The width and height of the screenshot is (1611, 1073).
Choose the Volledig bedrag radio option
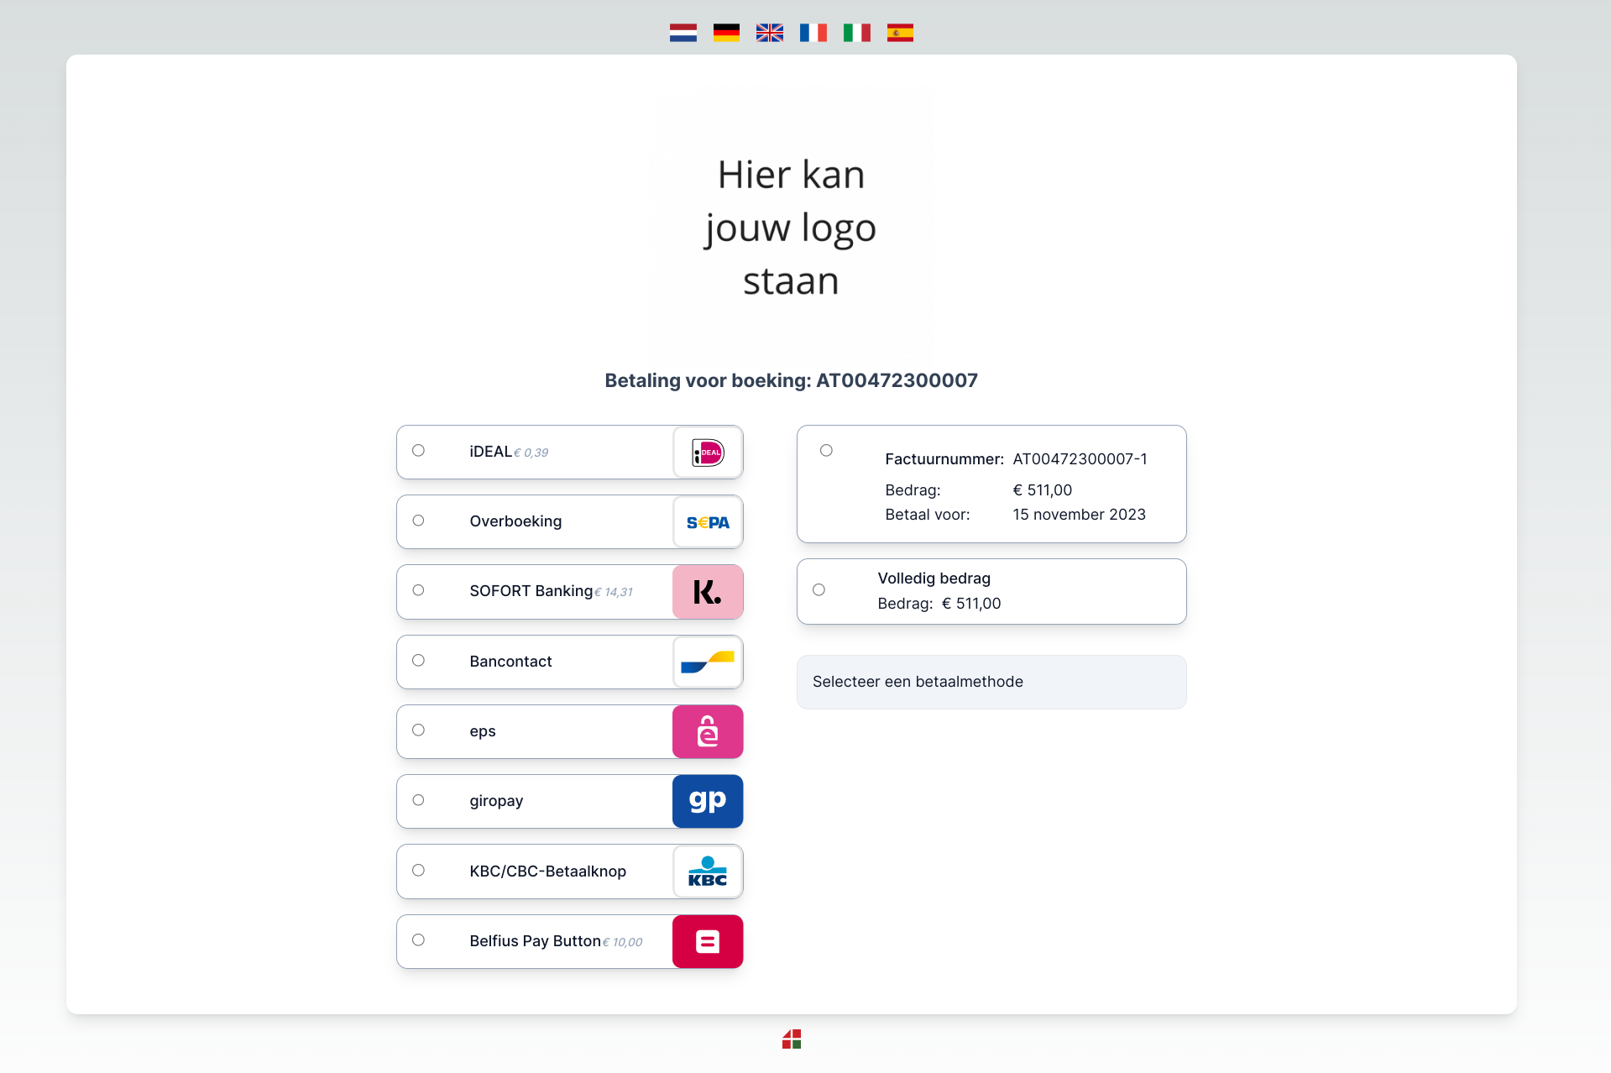[x=819, y=590]
